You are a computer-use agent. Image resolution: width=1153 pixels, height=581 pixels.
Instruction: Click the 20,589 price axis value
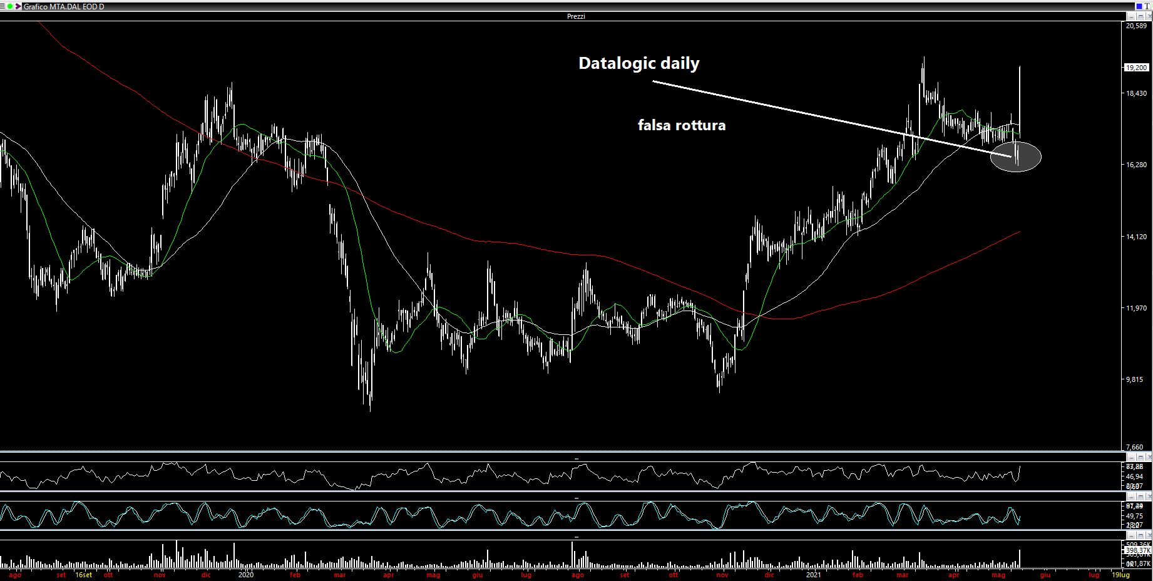click(x=1136, y=26)
